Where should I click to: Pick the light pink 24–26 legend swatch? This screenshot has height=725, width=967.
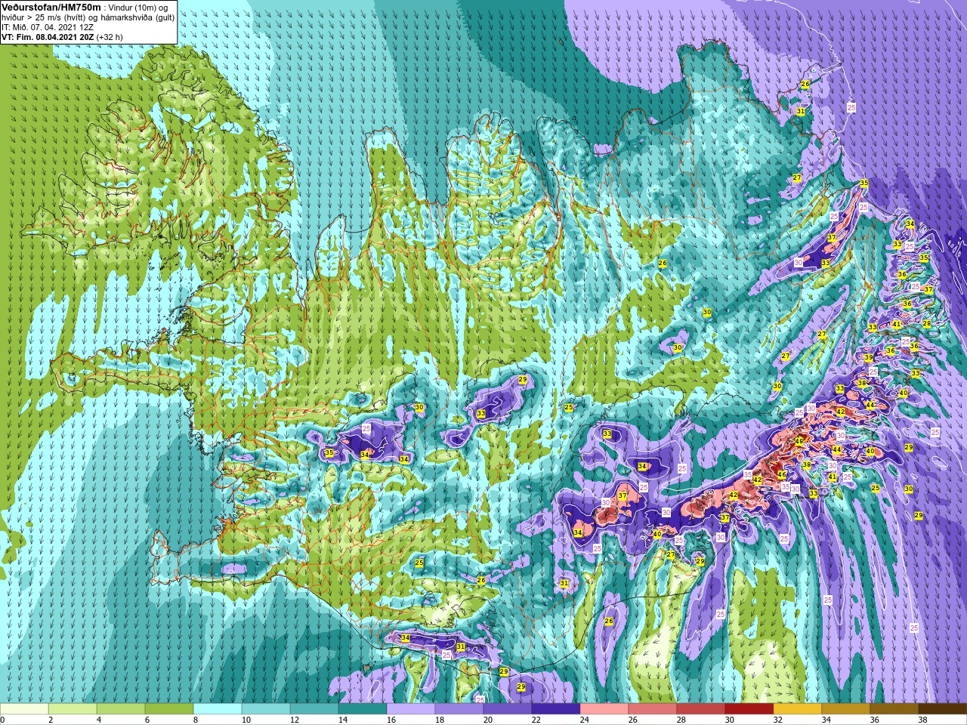[x=604, y=709]
